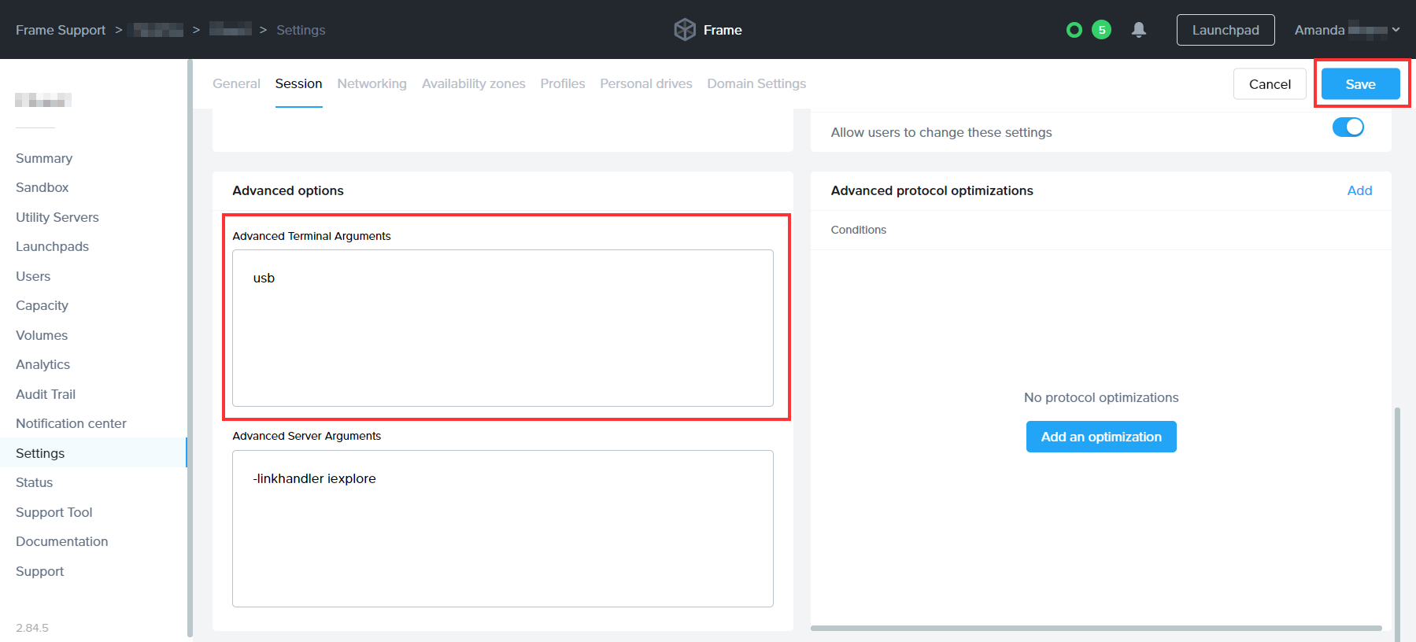Open Capacity in the sidebar

coord(42,305)
